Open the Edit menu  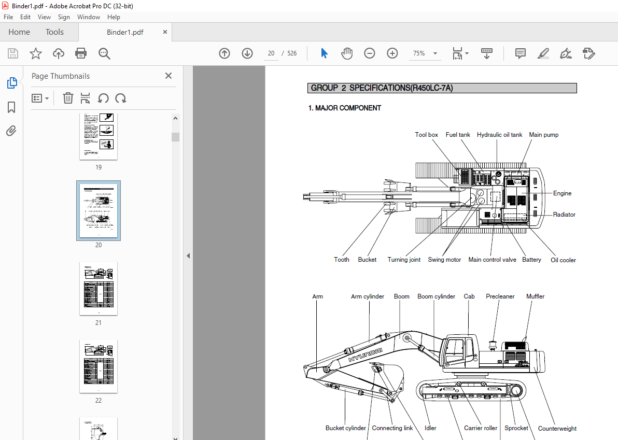25,17
